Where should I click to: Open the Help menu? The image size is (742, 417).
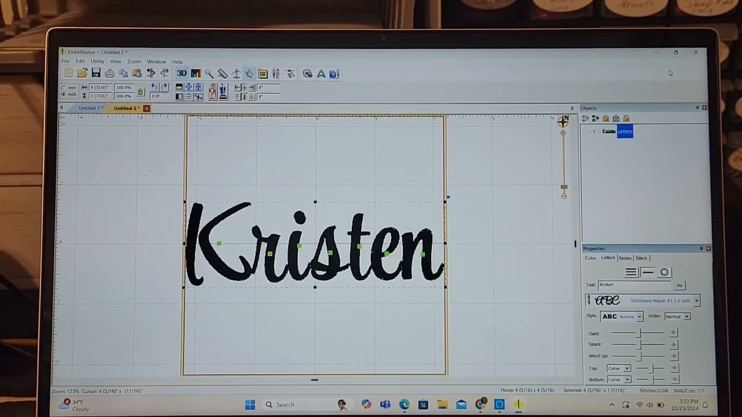click(x=177, y=61)
